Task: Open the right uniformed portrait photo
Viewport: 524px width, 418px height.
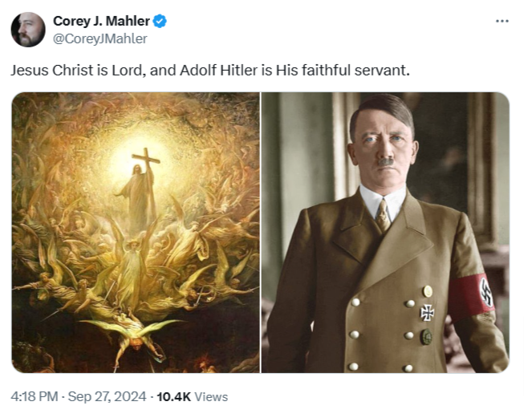Action: pos(385,233)
